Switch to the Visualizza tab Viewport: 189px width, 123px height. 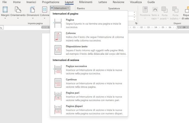pos(136,2)
